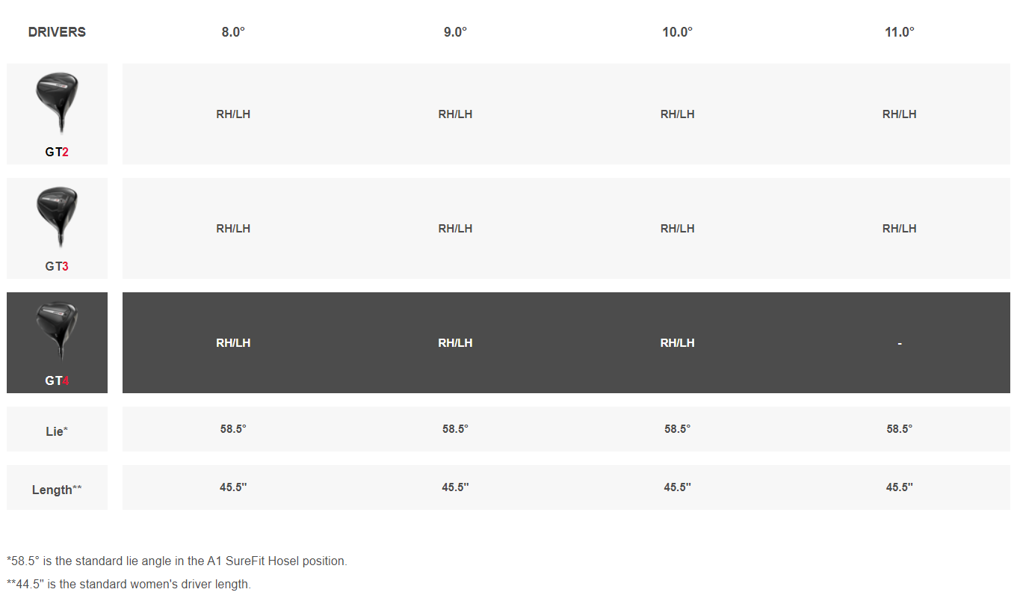Click the Lie* row label
The image size is (1017, 604).
click(x=57, y=431)
